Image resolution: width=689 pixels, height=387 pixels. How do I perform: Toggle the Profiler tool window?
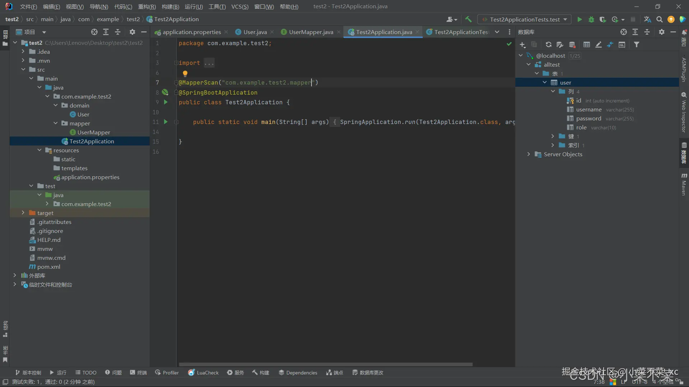[x=167, y=373]
